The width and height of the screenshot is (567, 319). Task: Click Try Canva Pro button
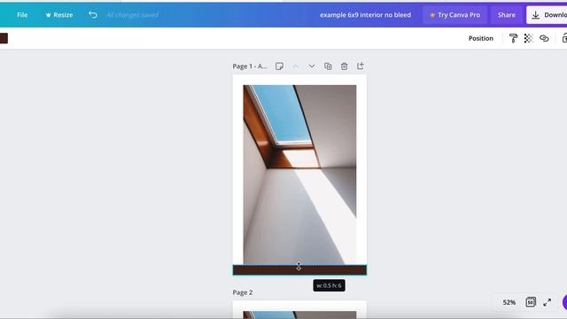(x=454, y=15)
